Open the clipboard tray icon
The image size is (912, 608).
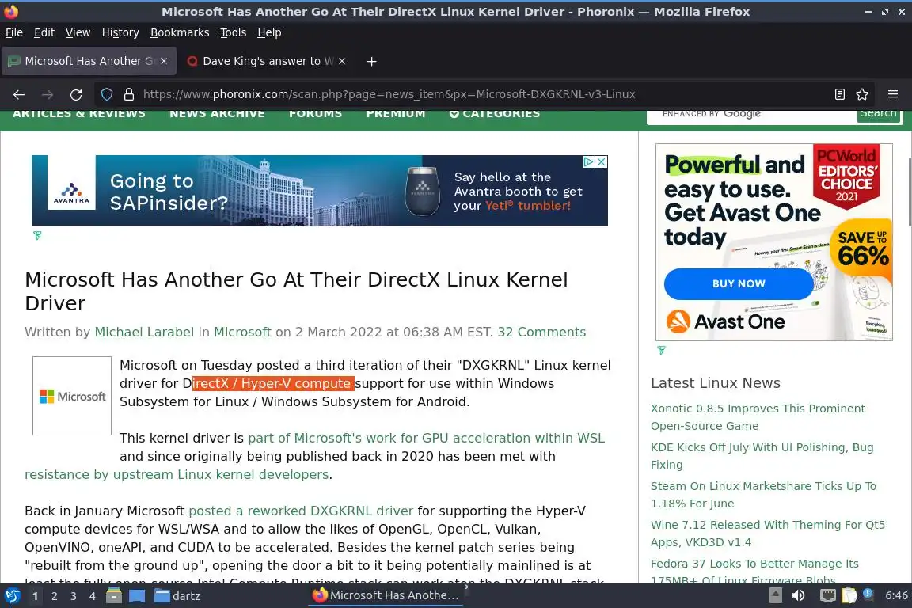click(x=849, y=596)
